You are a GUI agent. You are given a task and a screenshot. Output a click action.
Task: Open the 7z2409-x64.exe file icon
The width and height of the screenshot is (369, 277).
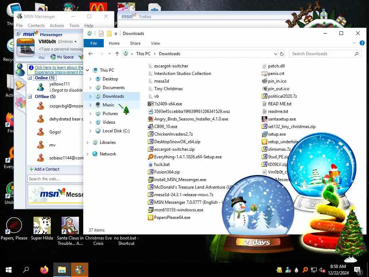[150, 104]
